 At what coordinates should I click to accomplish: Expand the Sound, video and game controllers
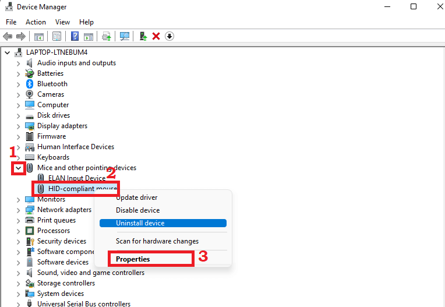pos(19,273)
